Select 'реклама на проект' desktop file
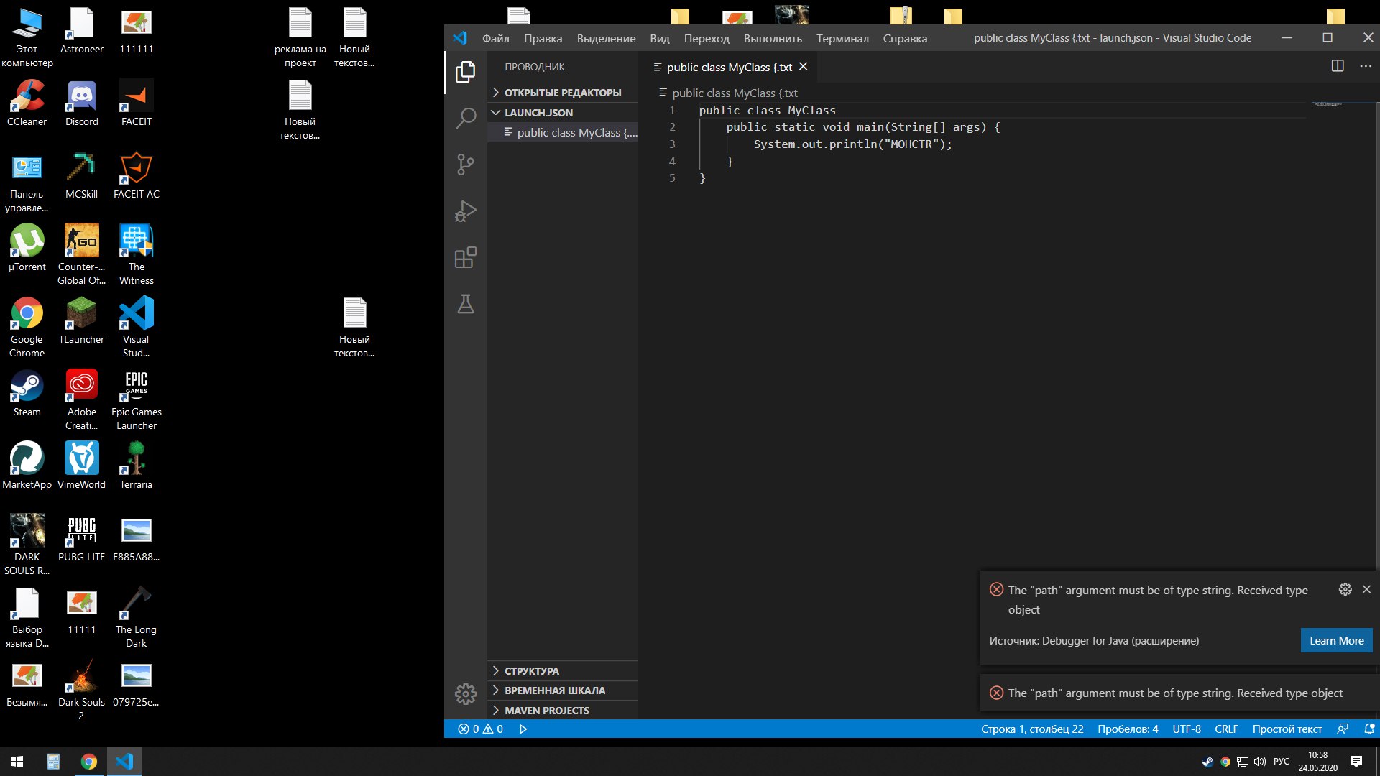This screenshot has height=776, width=1380. [300, 38]
